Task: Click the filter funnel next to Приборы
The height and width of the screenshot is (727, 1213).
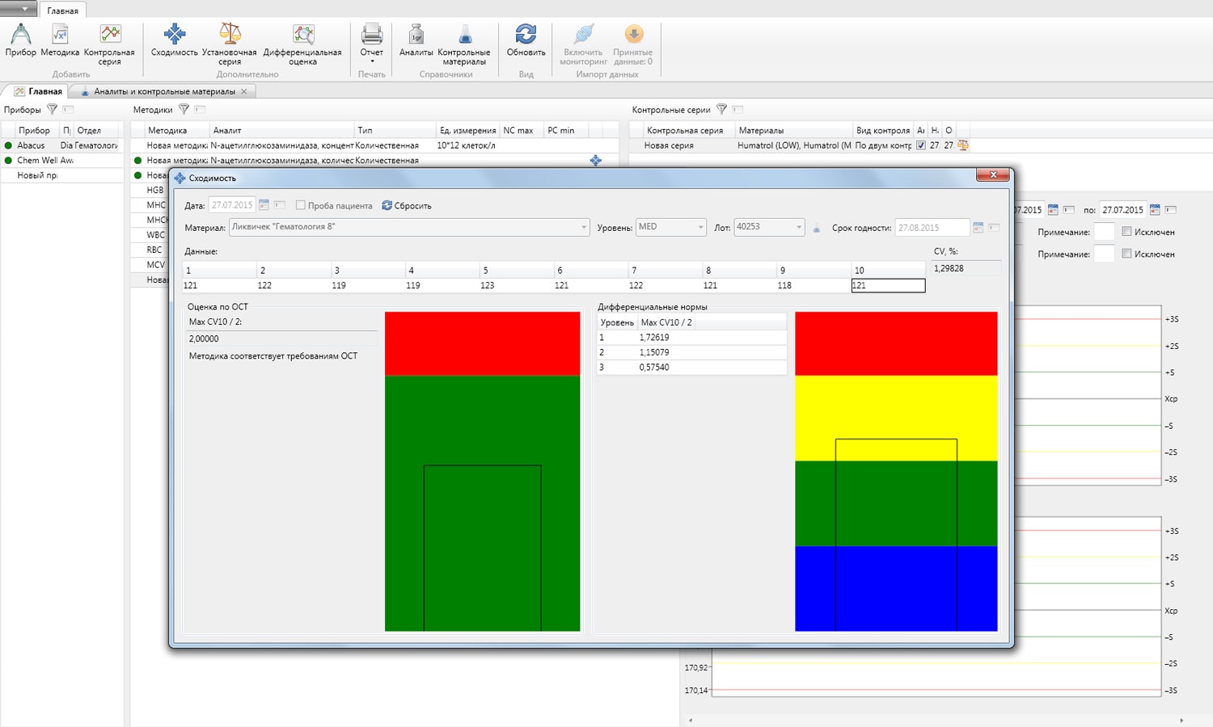Action: pos(52,109)
